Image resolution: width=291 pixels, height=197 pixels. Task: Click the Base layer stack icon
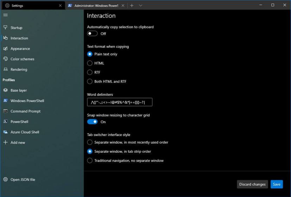pyautogui.click(x=5, y=90)
